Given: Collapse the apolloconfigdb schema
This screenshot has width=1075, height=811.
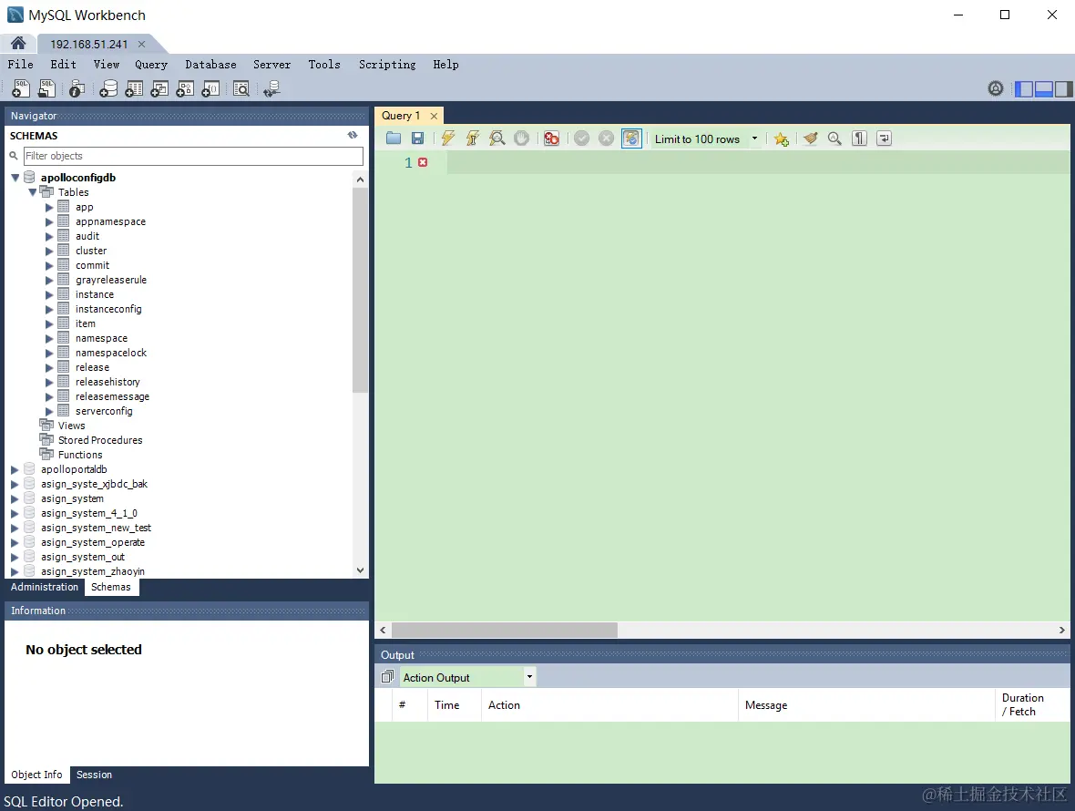Looking at the screenshot, I should [x=15, y=178].
